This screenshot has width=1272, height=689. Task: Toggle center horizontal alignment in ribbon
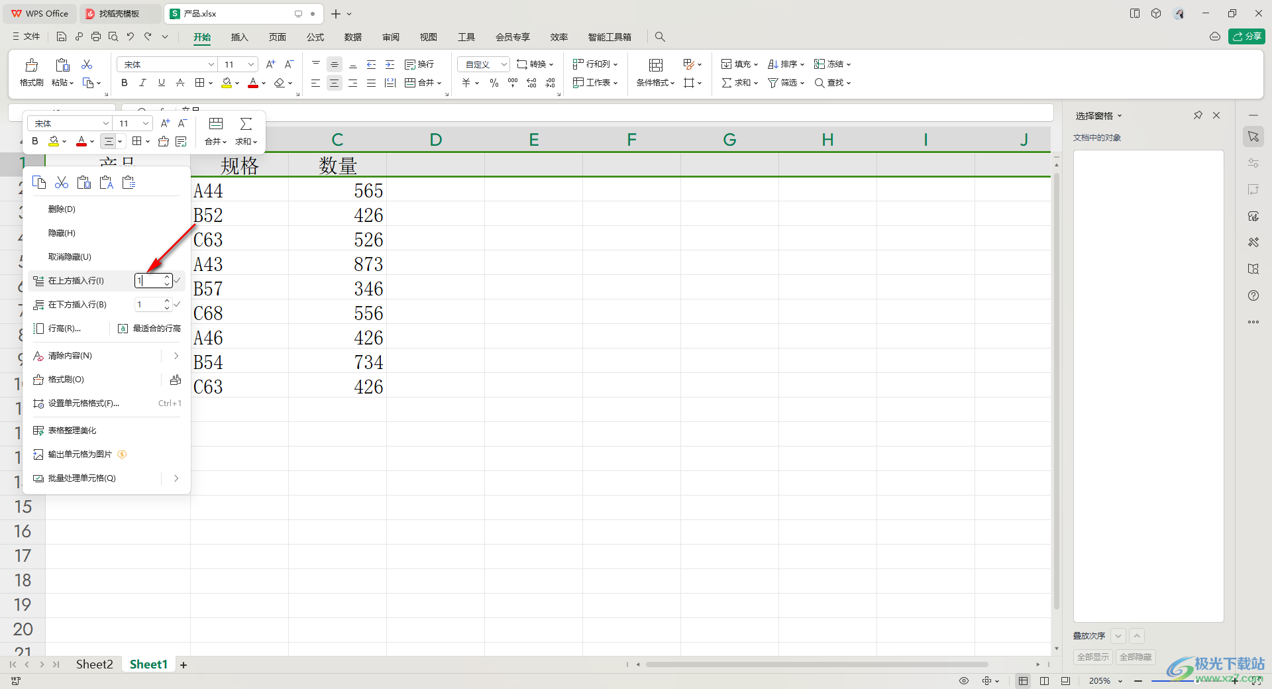click(335, 83)
